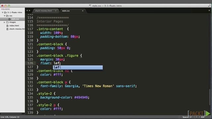The image size is (212, 119).
Task: Click the css folder icon
Action: click(7, 16)
